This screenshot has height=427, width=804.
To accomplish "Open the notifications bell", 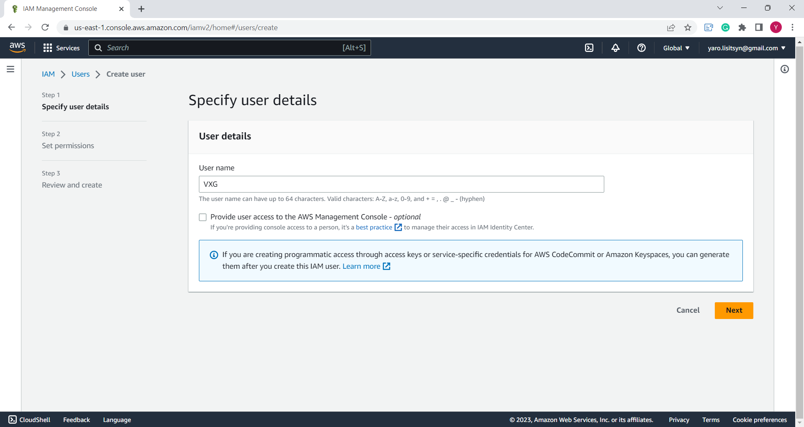I will [x=615, y=48].
